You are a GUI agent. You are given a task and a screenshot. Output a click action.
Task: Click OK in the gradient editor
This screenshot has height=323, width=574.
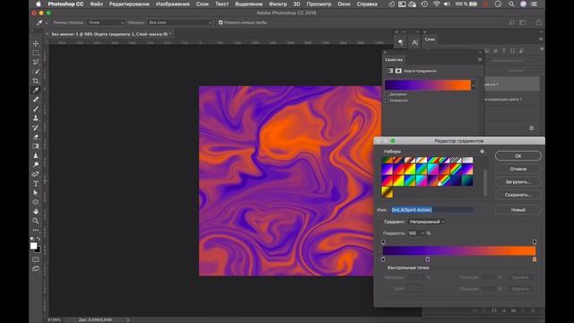click(518, 156)
